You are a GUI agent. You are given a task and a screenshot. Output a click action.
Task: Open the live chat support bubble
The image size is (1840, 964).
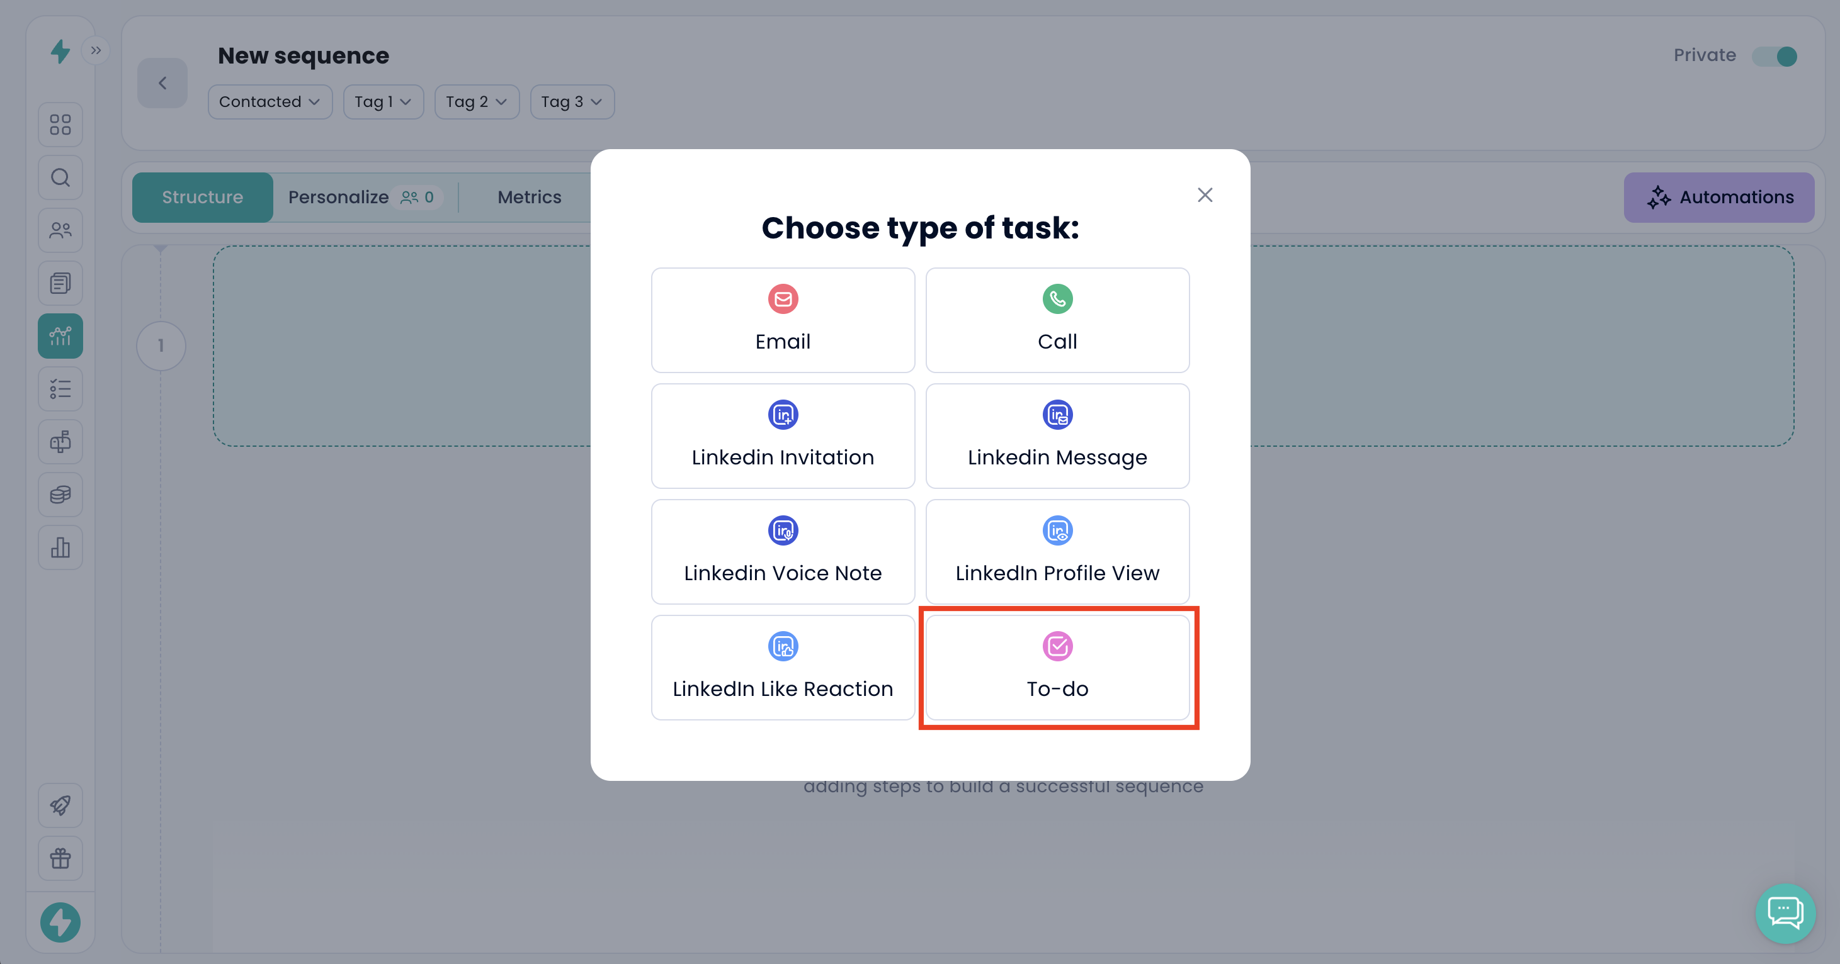[1785, 912]
